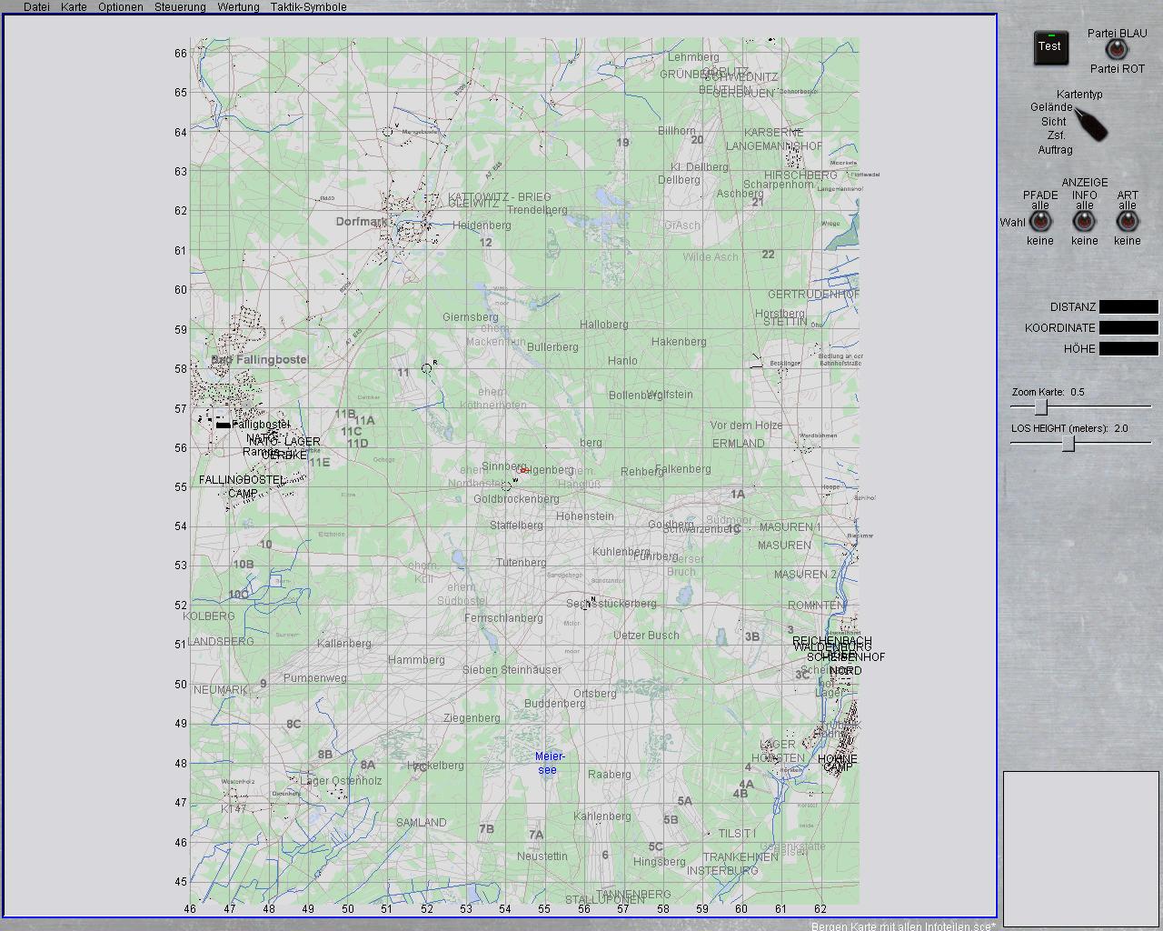This screenshot has width=1163, height=931.
Task: Select the circle marker W near Goldbrockenberg
Action: [x=507, y=486]
